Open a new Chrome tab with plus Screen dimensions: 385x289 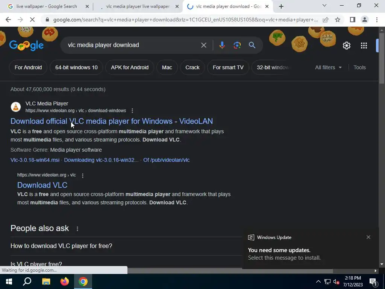coord(281,6)
